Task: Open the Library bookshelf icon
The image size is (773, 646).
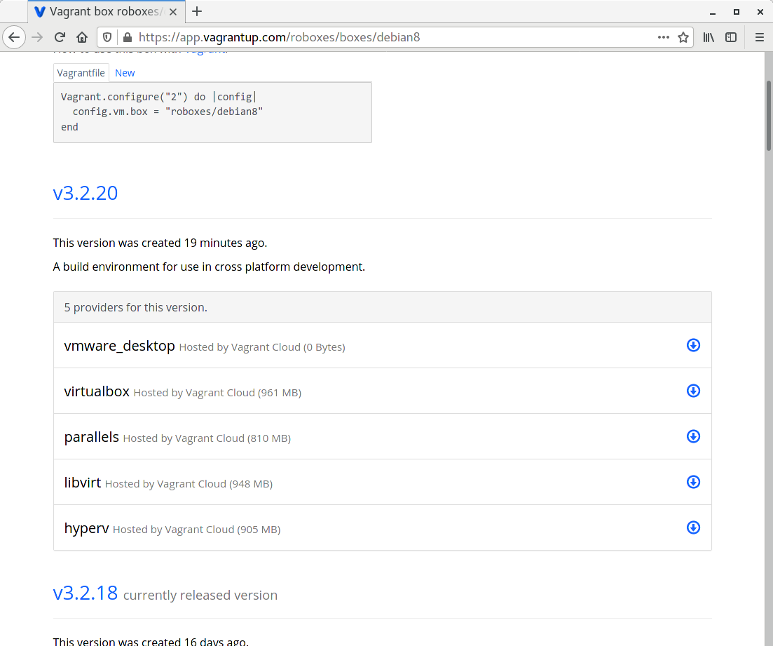Action: (x=709, y=37)
